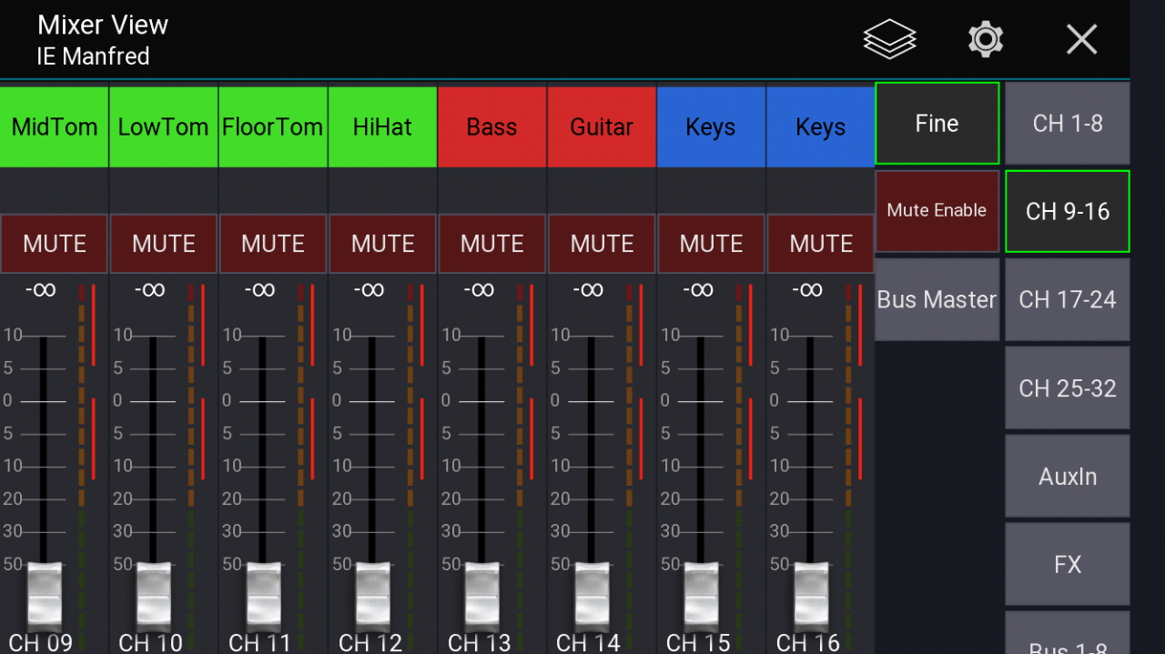Select the CH 9-16 bank
This screenshot has width=1165, height=654.
click(1067, 211)
